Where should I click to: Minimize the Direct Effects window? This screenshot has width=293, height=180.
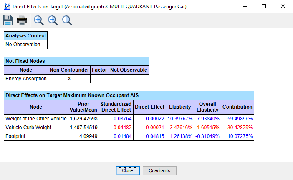pyautogui.click(x=245, y=7)
